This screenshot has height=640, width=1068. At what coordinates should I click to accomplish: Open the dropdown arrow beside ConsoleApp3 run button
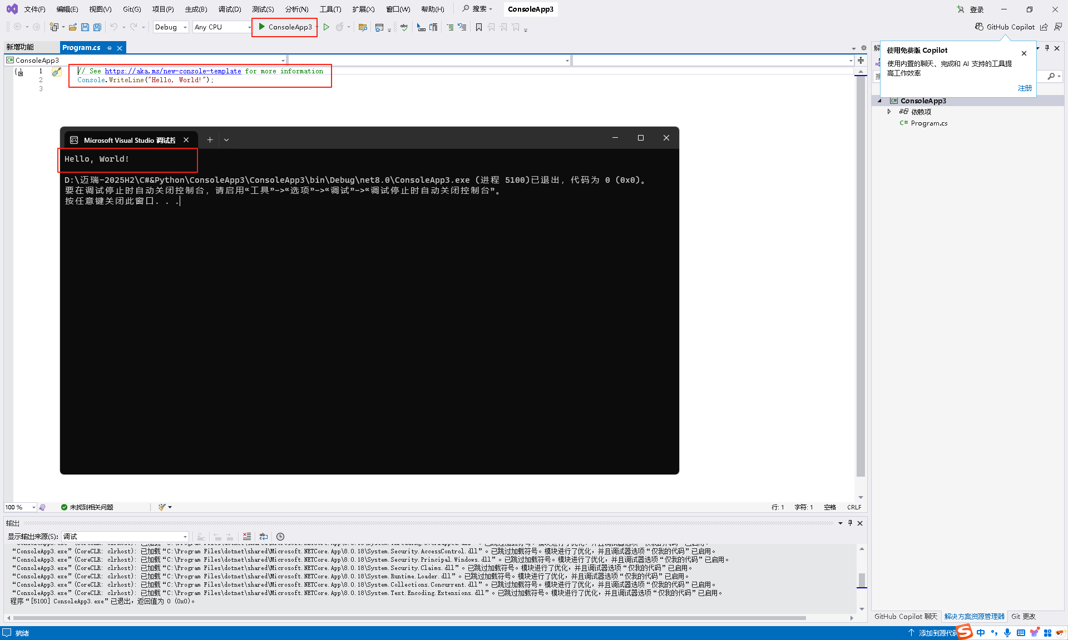[x=317, y=27]
